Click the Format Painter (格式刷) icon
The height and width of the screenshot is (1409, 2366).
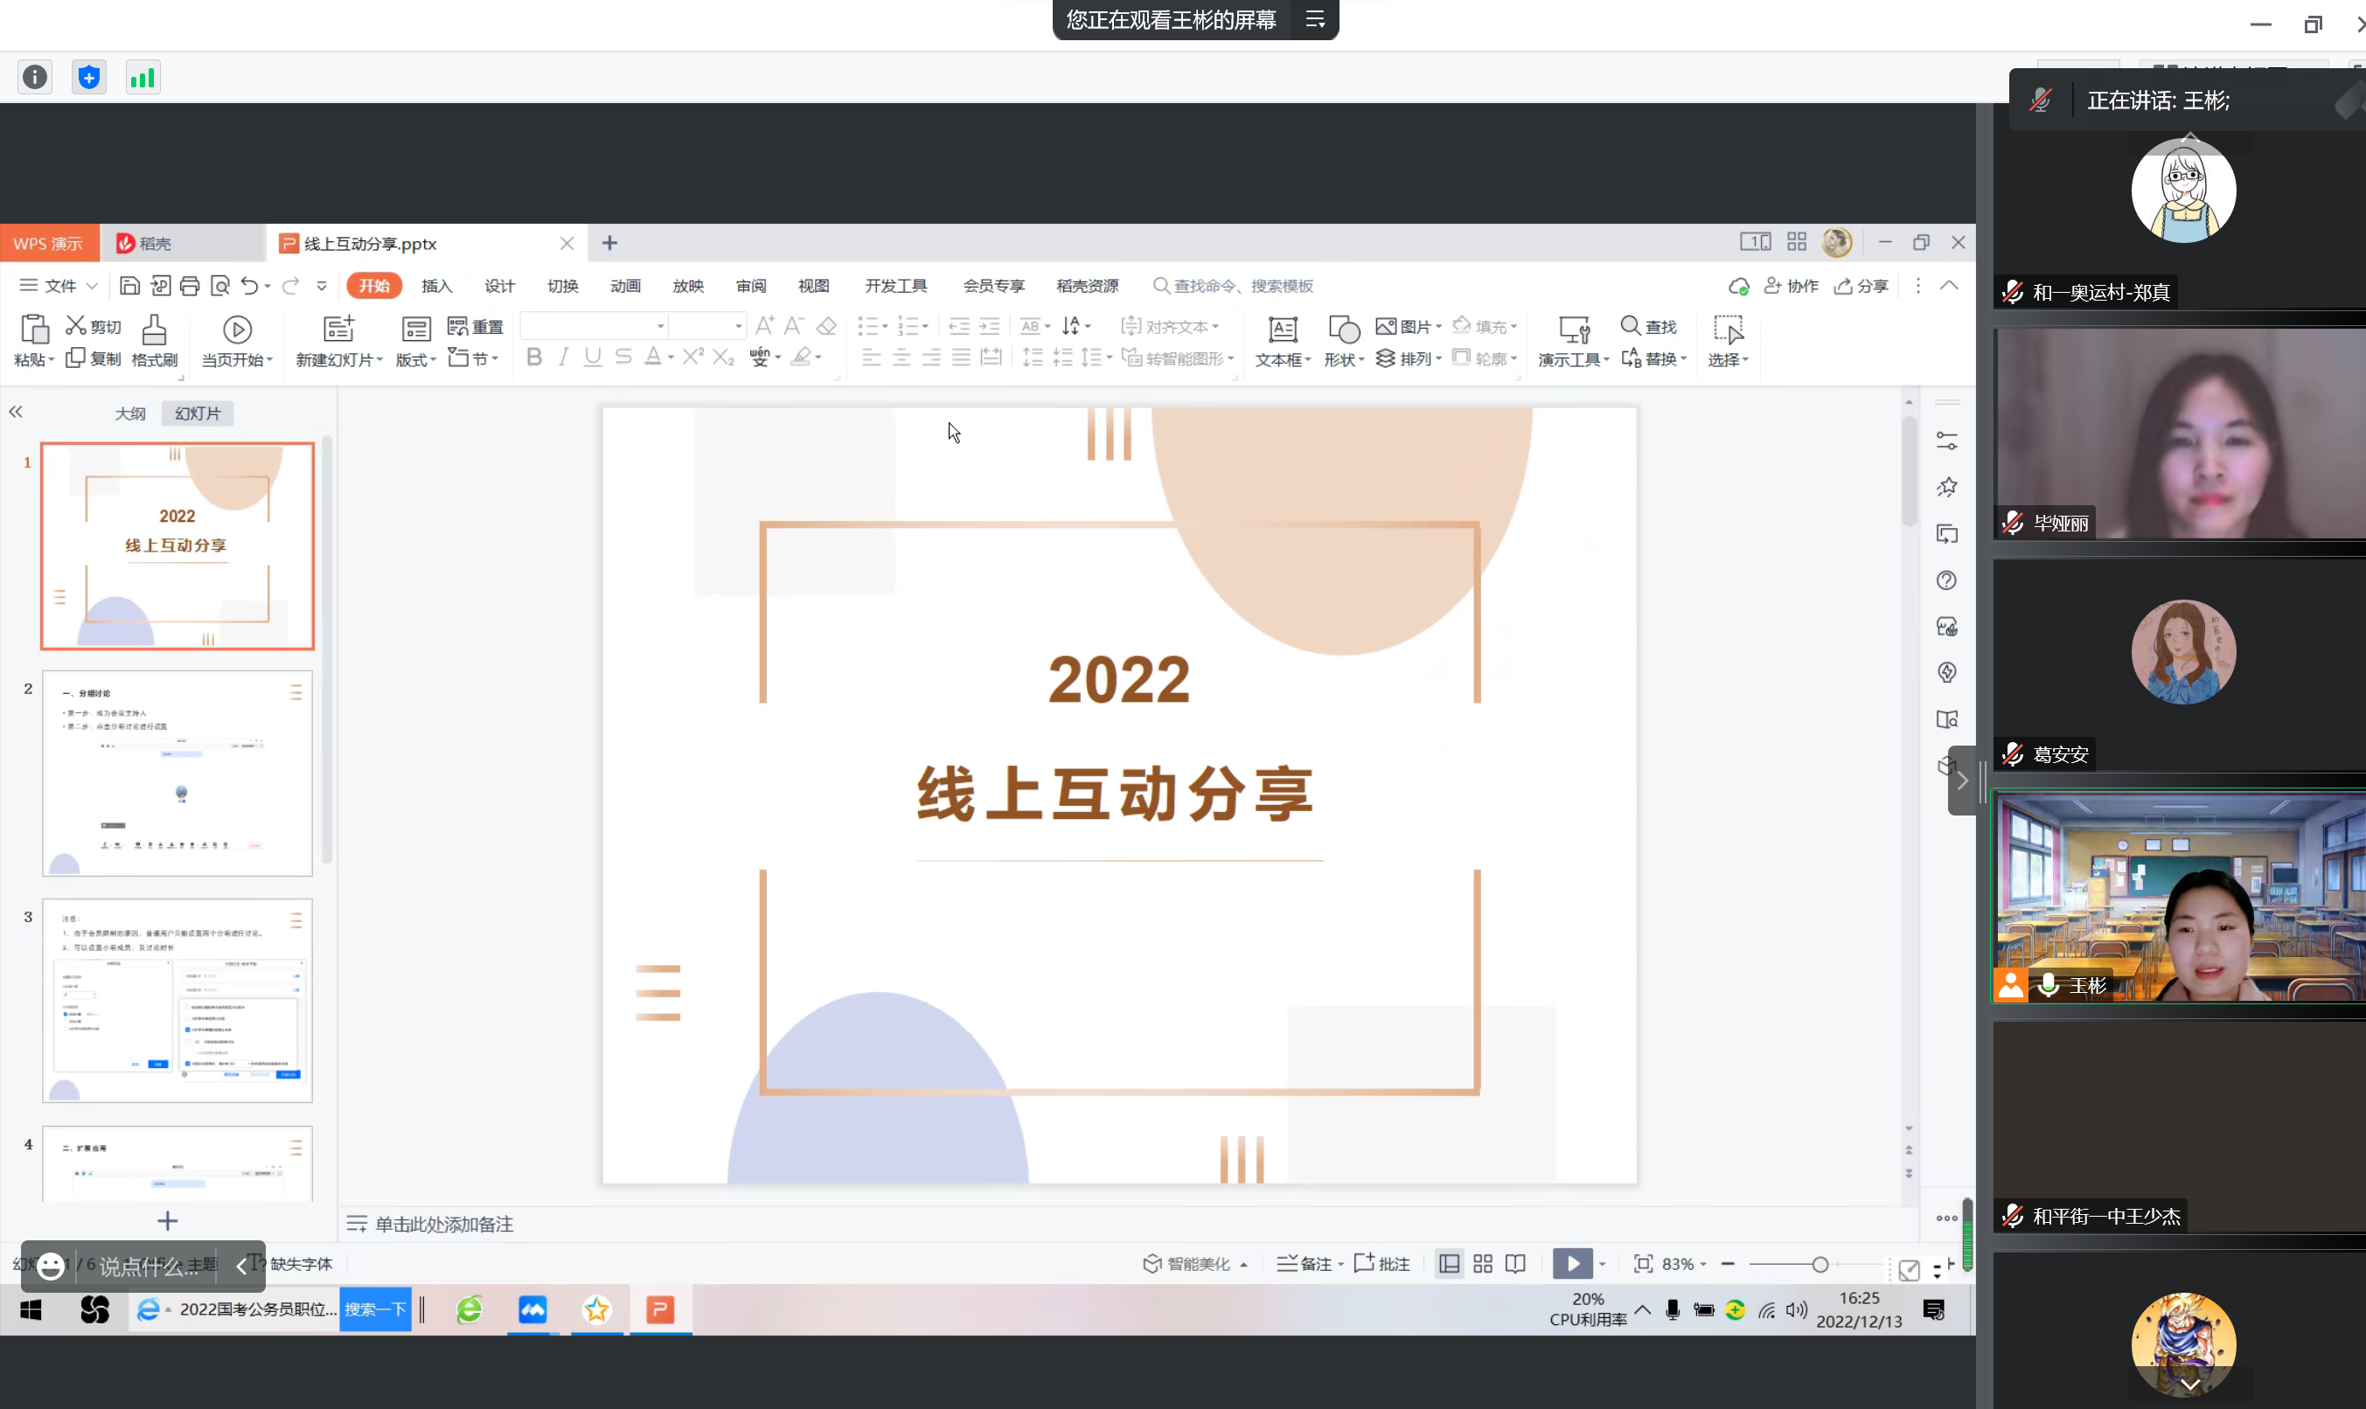click(154, 330)
